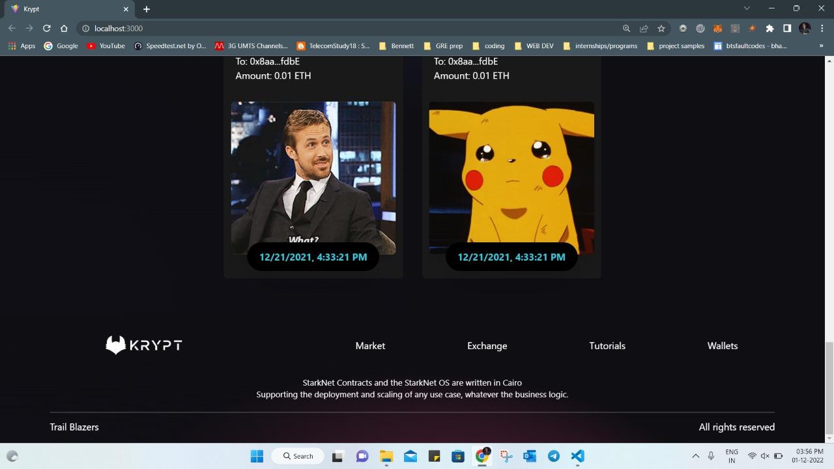This screenshot has height=469, width=834.
Task: Click 'Amount: 0.01 ETH' in the left card
Action: pyautogui.click(x=273, y=76)
